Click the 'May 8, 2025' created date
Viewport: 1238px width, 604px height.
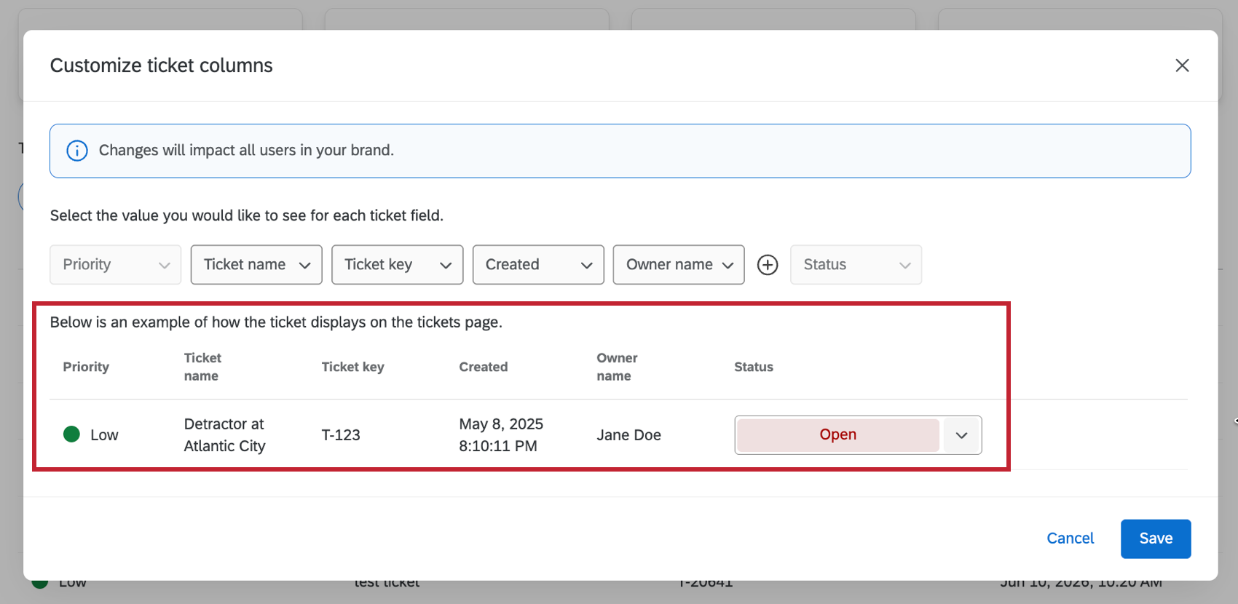coord(501,424)
